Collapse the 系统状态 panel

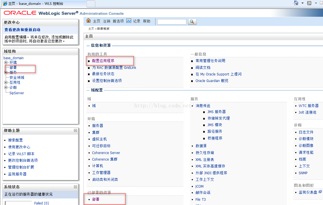(x=75, y=187)
